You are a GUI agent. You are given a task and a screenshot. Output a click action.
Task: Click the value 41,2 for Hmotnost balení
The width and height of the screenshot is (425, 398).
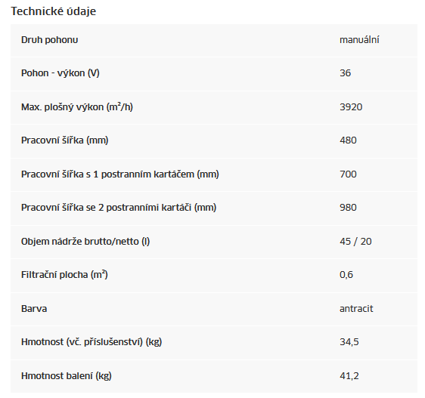coord(349,376)
